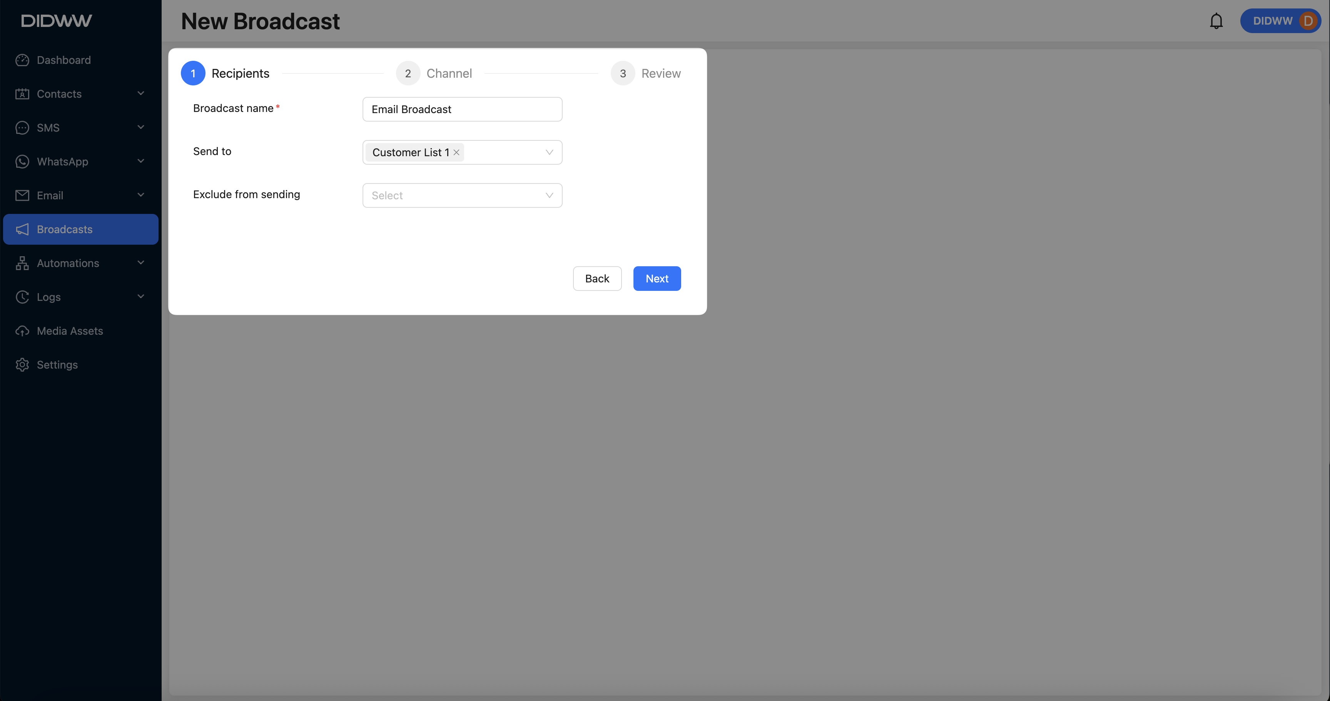Click the Back button

tap(597, 279)
